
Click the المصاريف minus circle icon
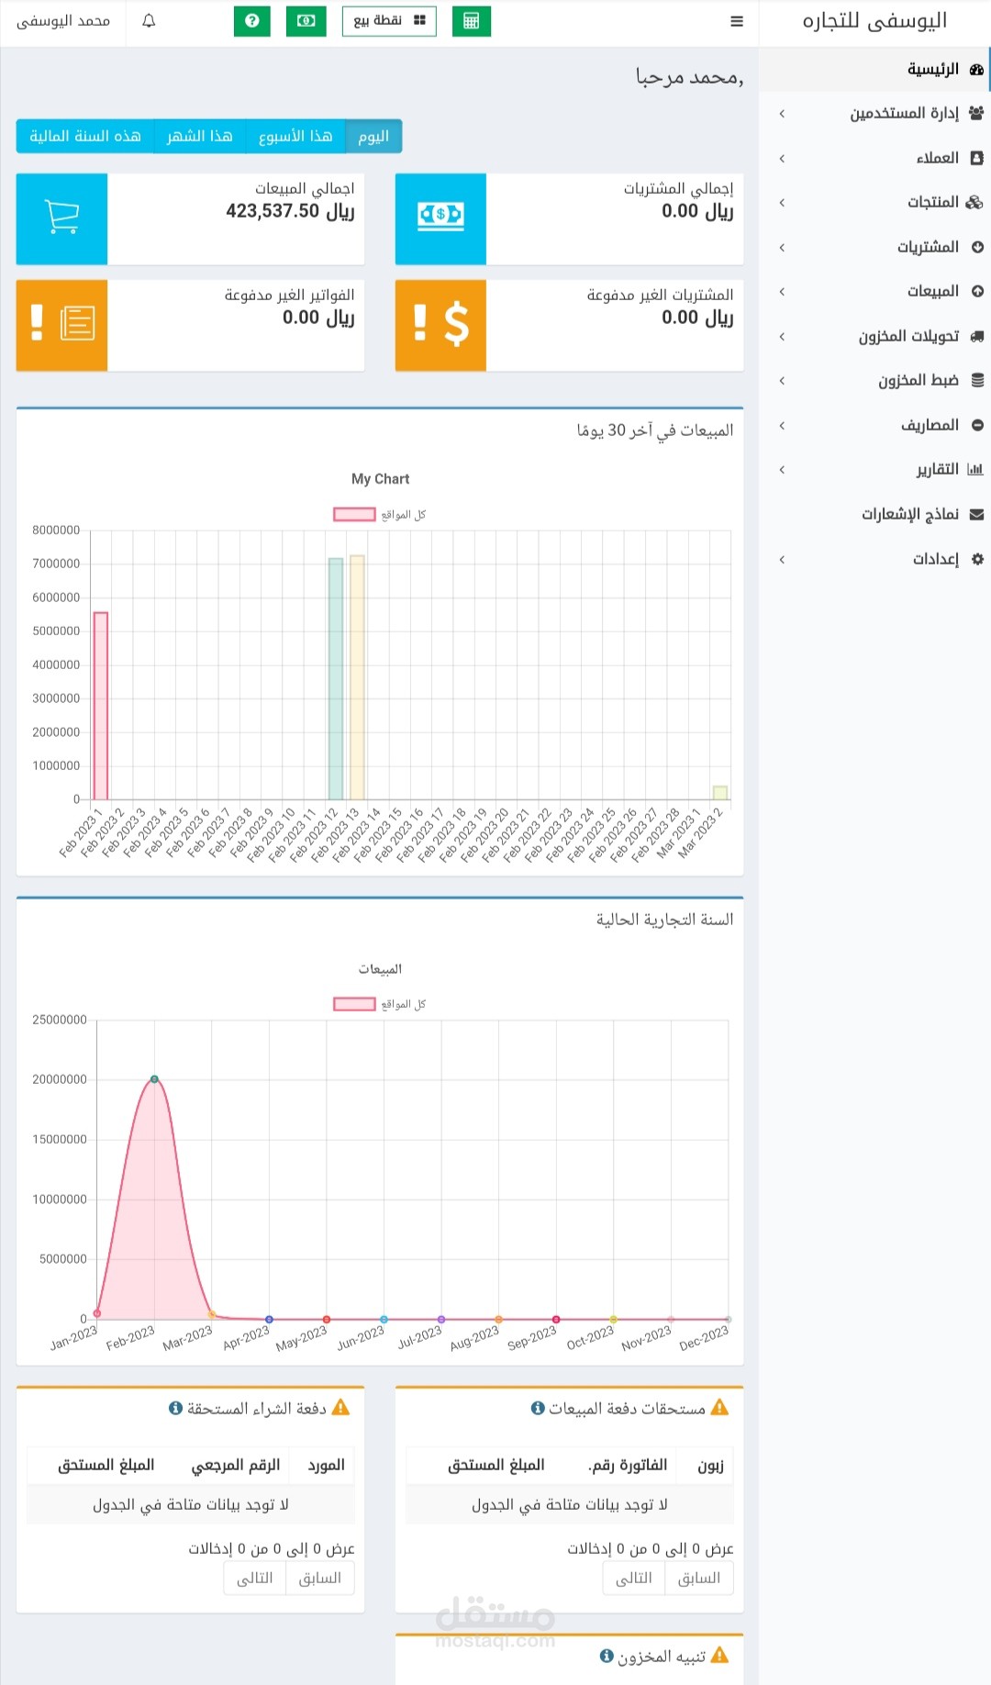click(977, 425)
